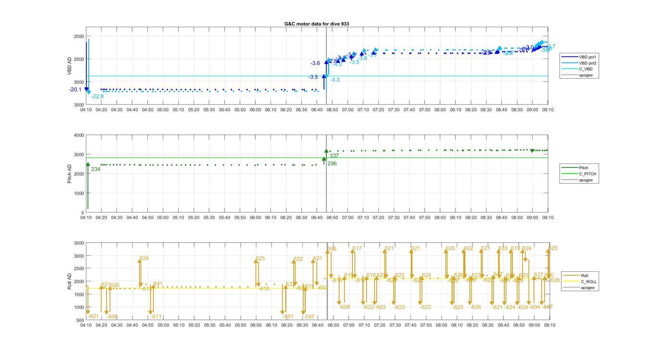Click '09:10' tick on the VBD plot x-axis
Screen dimensions: 661x360
coord(548,110)
